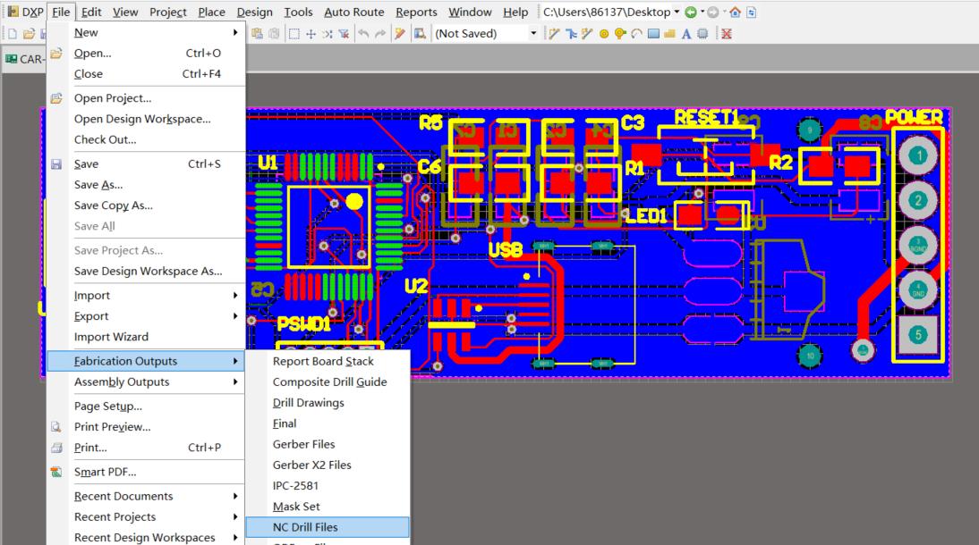Open the Reports menu
Screen dimensions: 979x545
(x=416, y=12)
